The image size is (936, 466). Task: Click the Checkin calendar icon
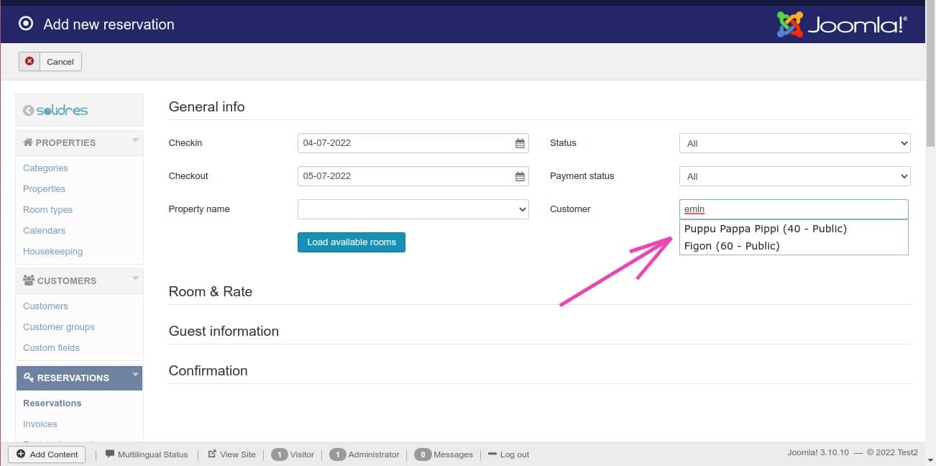point(520,143)
